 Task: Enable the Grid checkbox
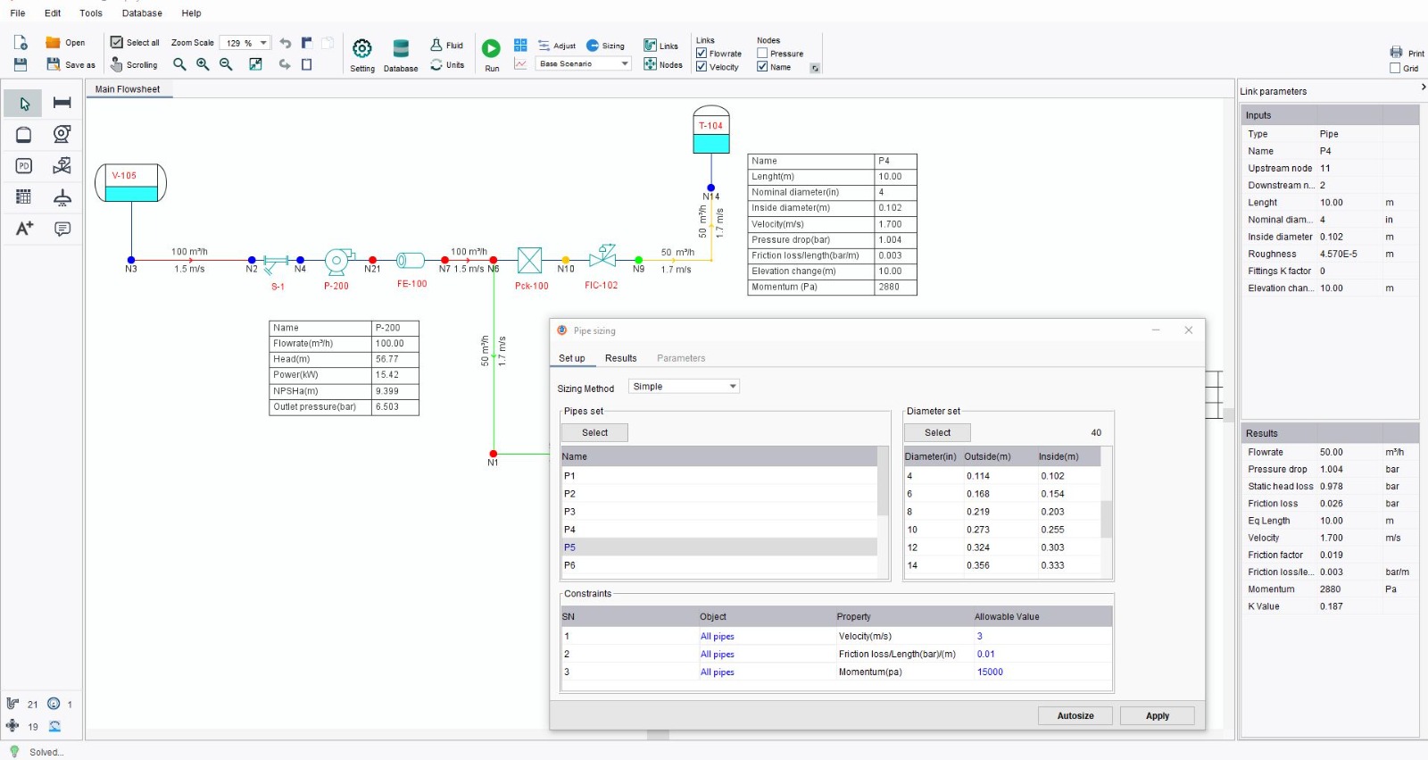[1395, 68]
